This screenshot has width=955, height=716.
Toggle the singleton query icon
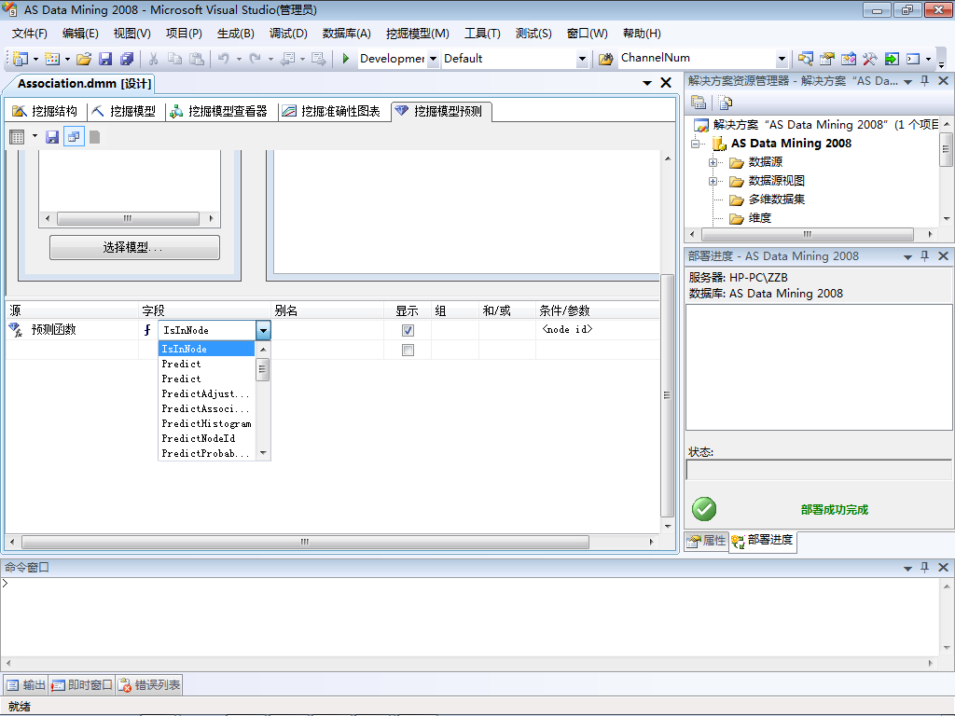pos(74,137)
